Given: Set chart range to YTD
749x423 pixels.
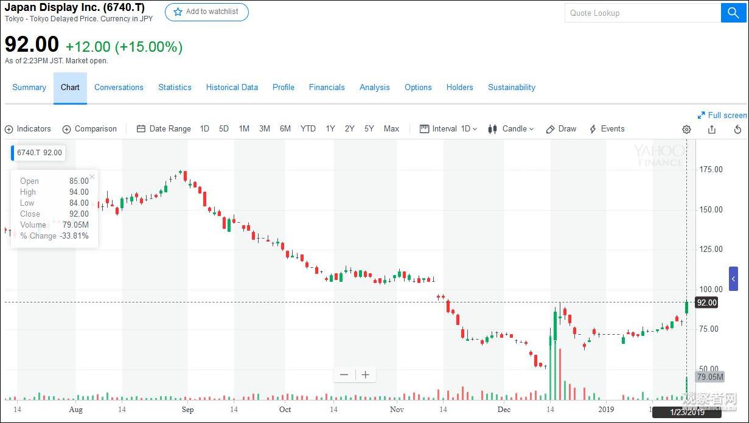Looking at the screenshot, I should click(x=308, y=129).
